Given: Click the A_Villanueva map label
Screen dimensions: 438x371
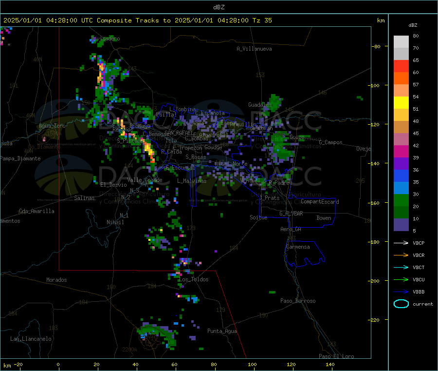Looking at the screenshot, I should pyautogui.click(x=254, y=49).
